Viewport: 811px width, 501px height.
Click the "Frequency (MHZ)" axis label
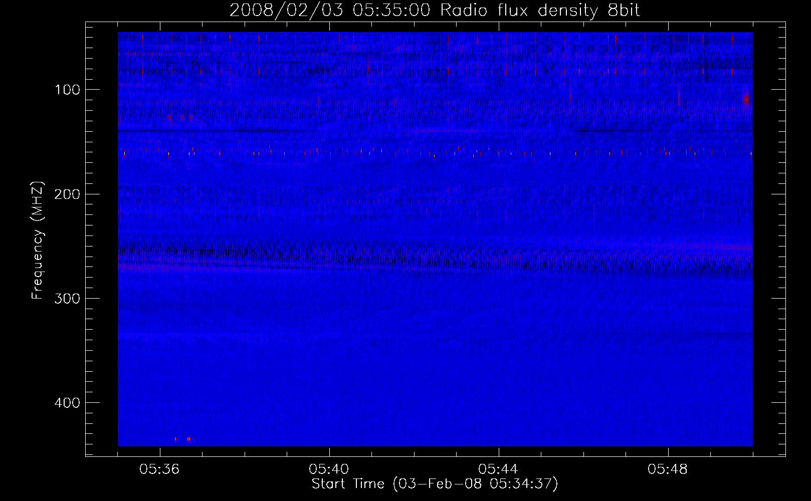[x=38, y=240]
